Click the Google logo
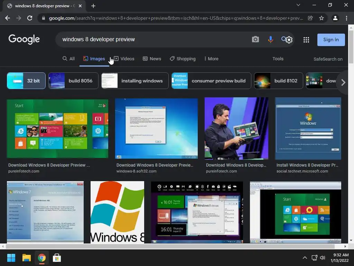Screen dimensions: 354x266 (x=24, y=39)
